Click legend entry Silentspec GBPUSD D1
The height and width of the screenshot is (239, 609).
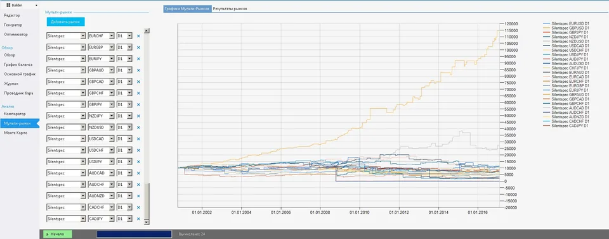click(x=566, y=28)
